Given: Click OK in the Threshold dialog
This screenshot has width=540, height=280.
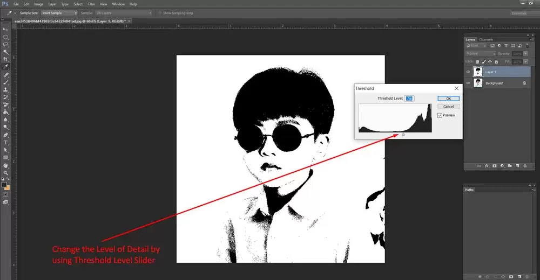Looking at the screenshot, I should coord(448,99).
